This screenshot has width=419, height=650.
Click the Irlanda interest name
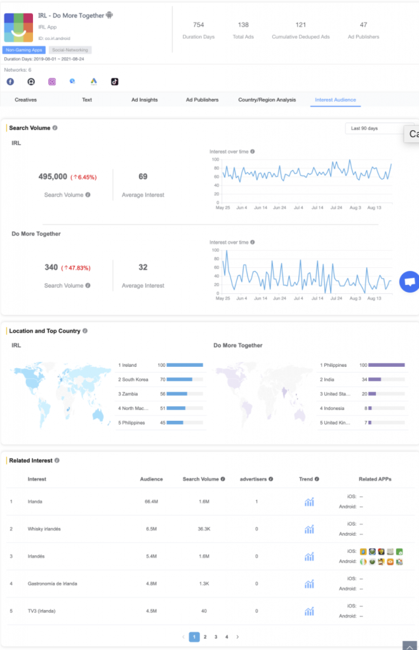(x=35, y=502)
